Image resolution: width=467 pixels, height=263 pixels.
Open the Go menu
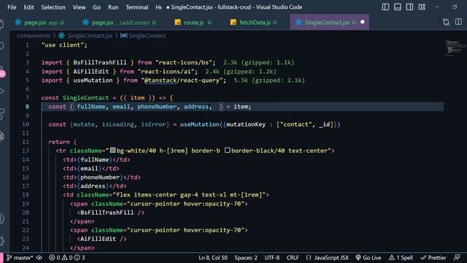tap(96, 7)
